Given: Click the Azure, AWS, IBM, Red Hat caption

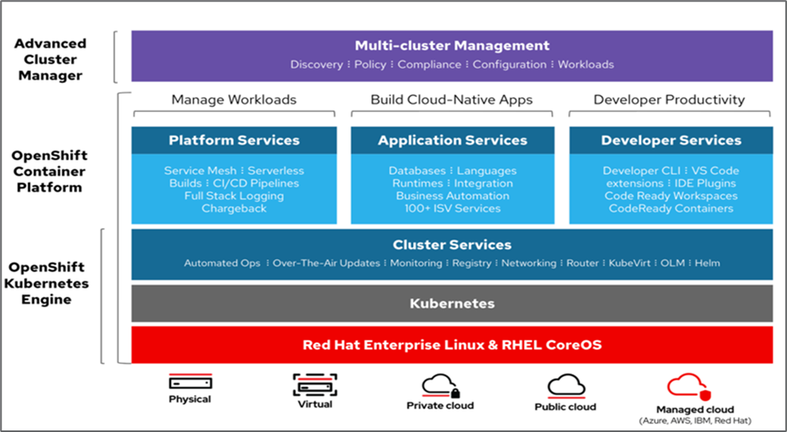Looking at the screenshot, I should (x=695, y=421).
